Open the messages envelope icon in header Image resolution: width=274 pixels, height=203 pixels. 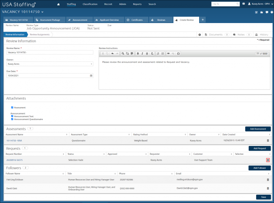click(x=244, y=4)
